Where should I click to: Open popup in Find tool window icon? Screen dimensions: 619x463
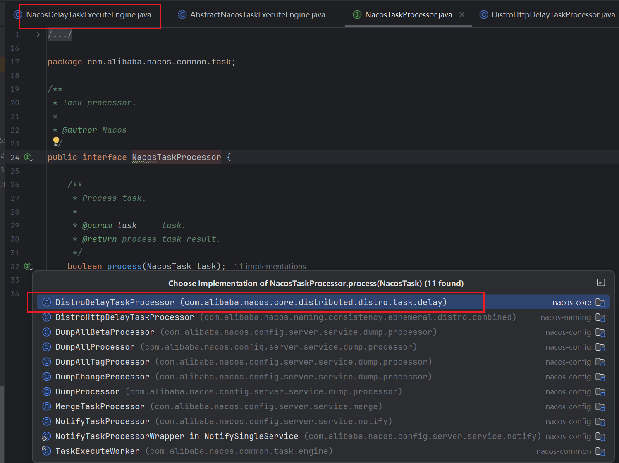pos(601,282)
